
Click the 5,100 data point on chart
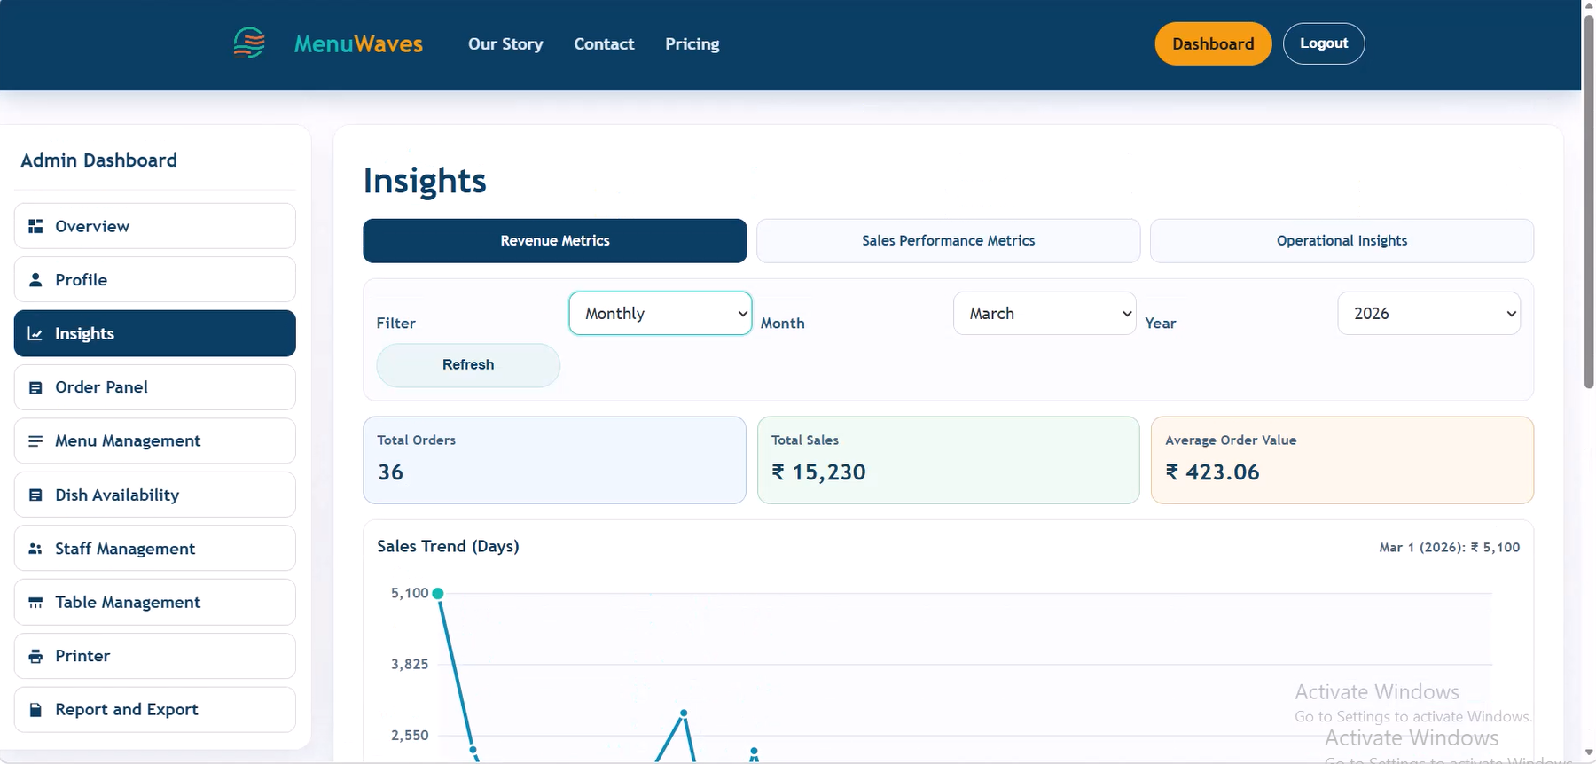(x=438, y=593)
